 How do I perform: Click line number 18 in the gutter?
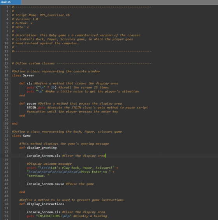7,75
